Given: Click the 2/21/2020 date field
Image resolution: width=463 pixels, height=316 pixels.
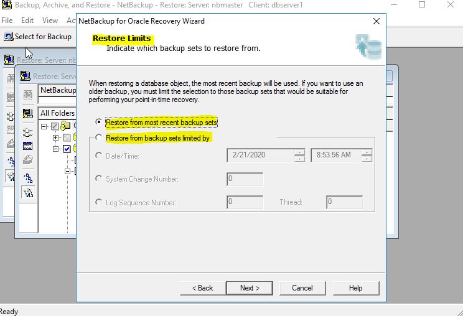Looking at the screenshot, I should [261, 155].
